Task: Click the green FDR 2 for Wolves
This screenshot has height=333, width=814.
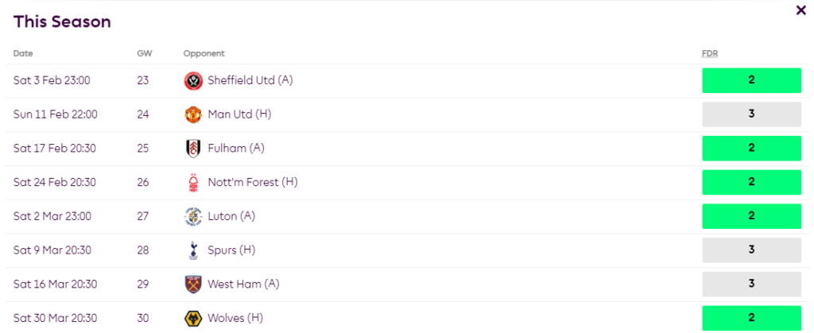Action: (x=751, y=318)
